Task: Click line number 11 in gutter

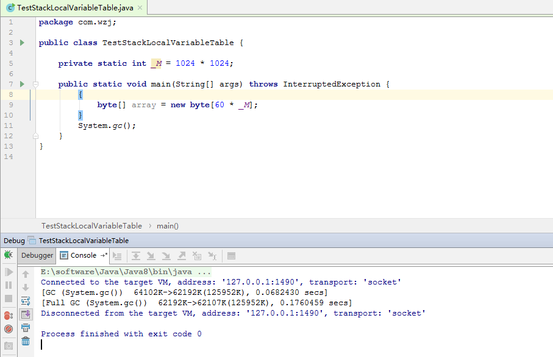Action: pos(9,126)
